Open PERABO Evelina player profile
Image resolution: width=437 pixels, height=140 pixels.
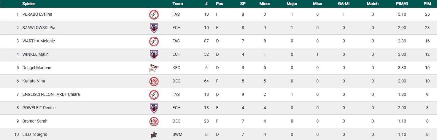[37, 14]
